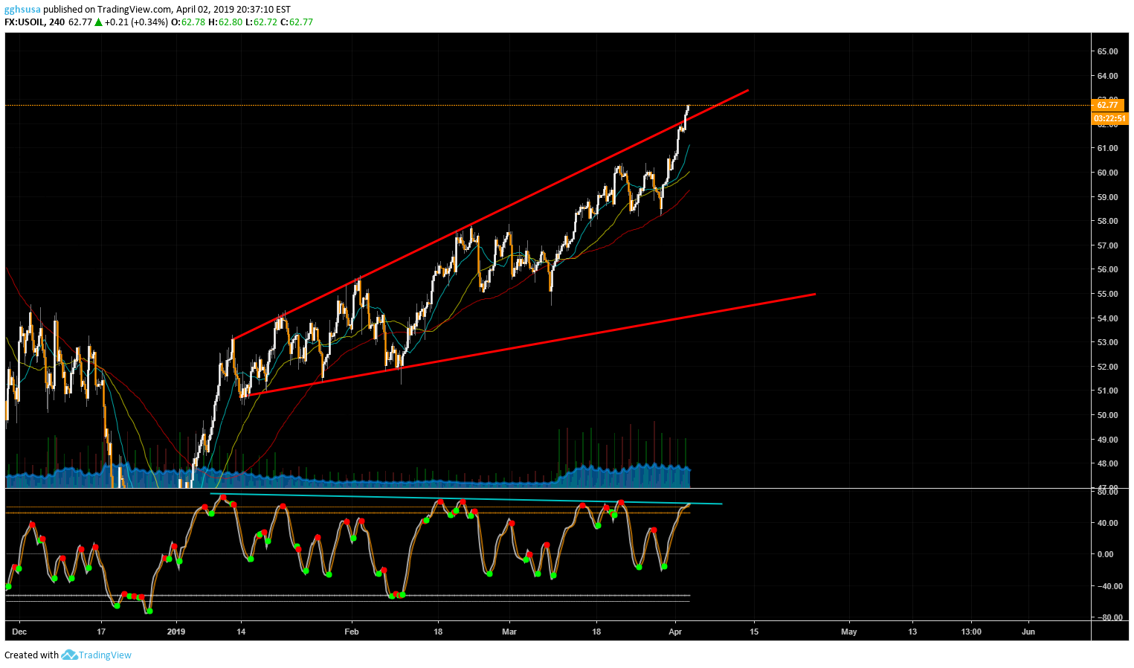Click the orange 62.77 current price label
The height and width of the screenshot is (668, 1134).
tap(1108, 105)
